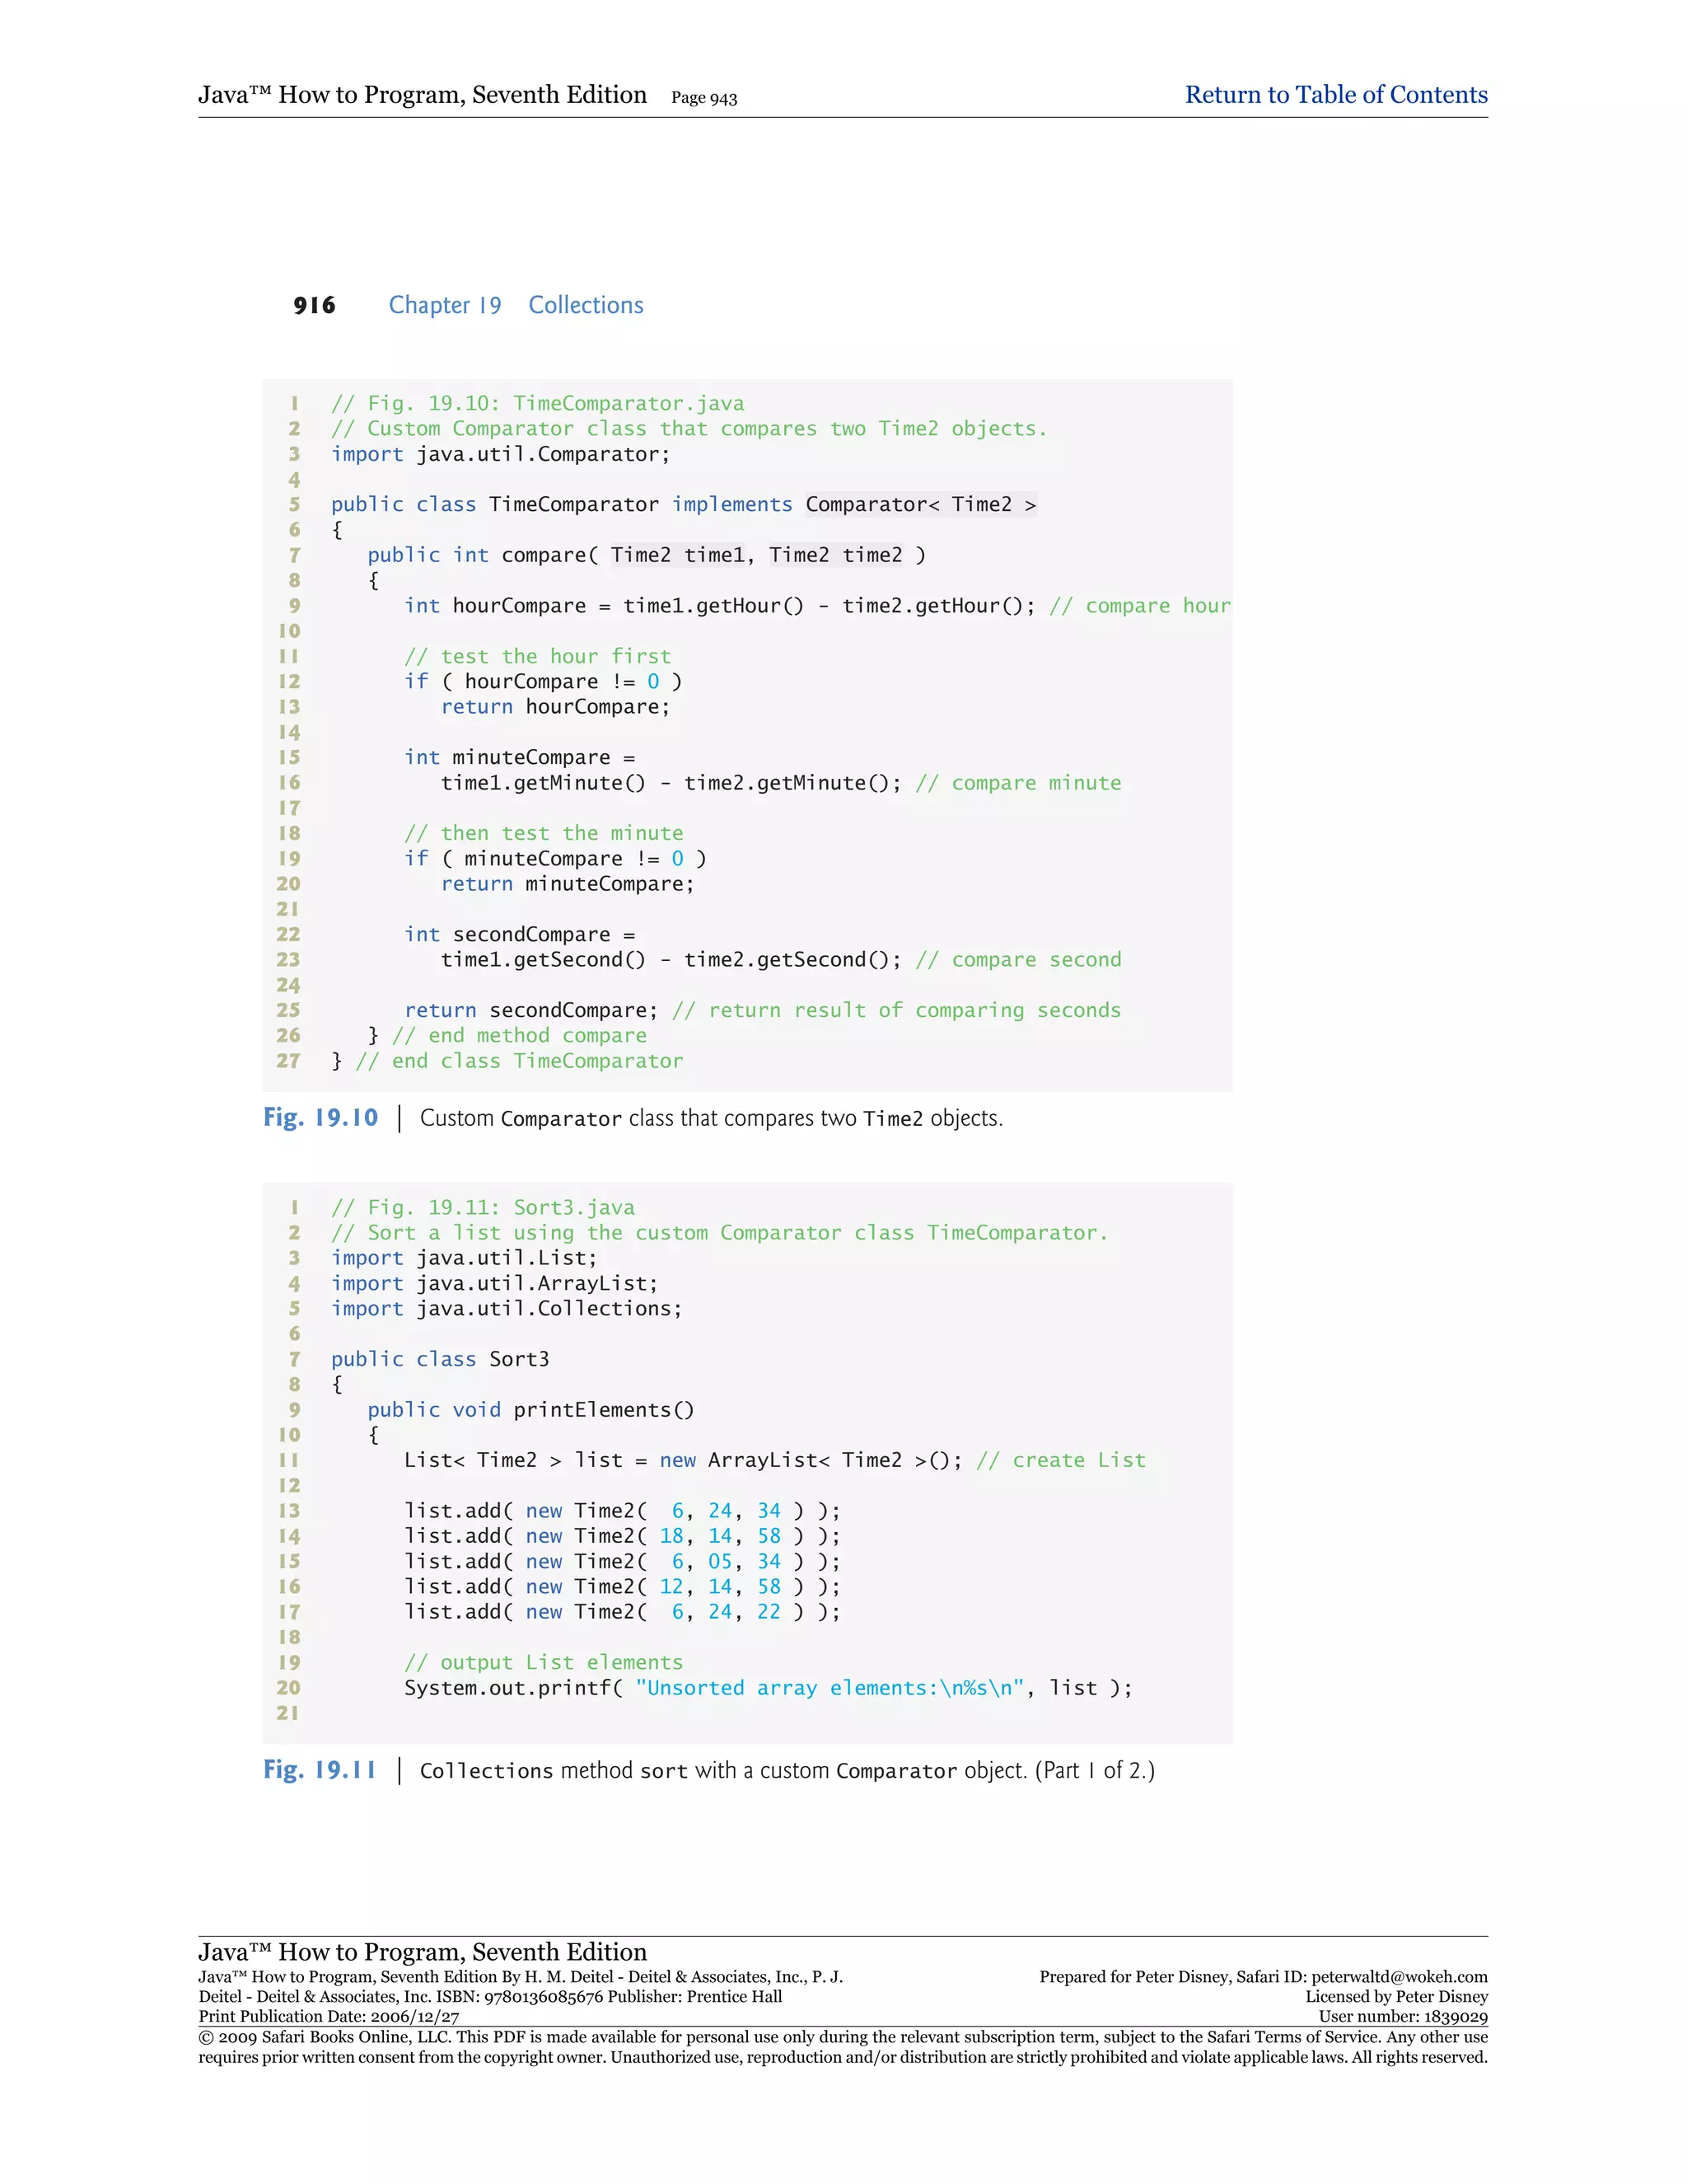
Task: Click the import java.util.ArrayList line
Action: (x=495, y=1283)
